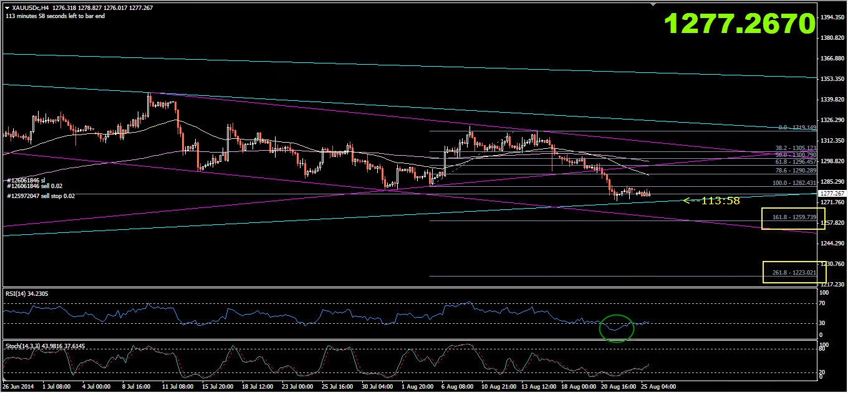Viewport: 848px width, 393px height.
Task: Click the yellow <--113:58 countdown label
Action: pyautogui.click(x=711, y=201)
